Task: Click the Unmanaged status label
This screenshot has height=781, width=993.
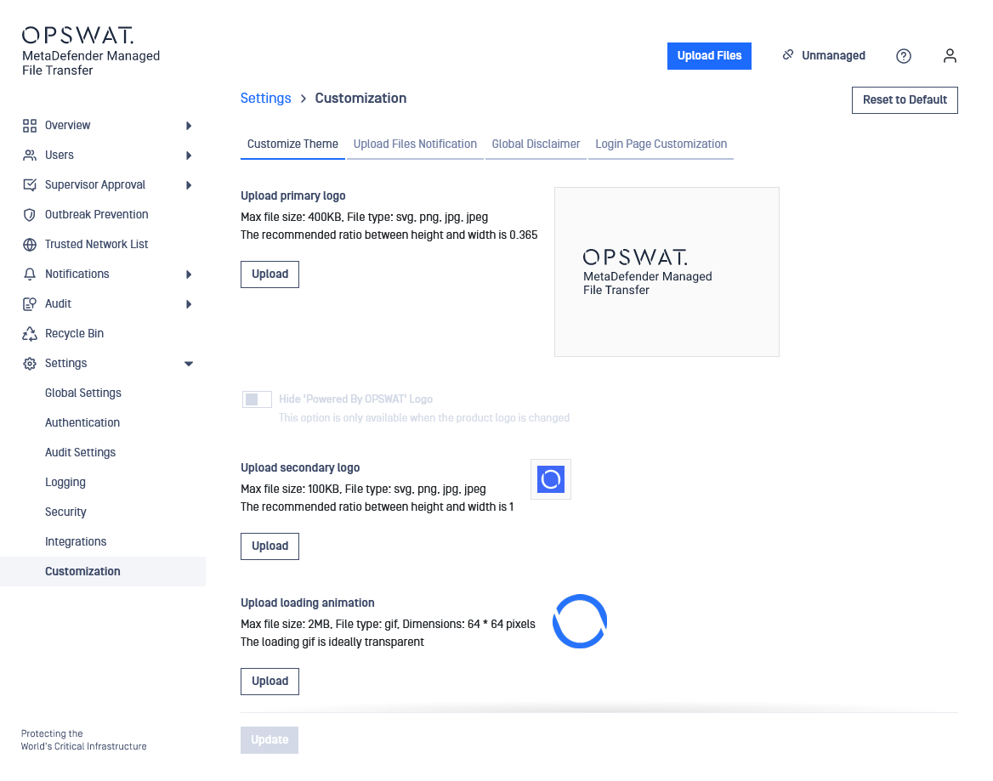Action: coord(833,56)
